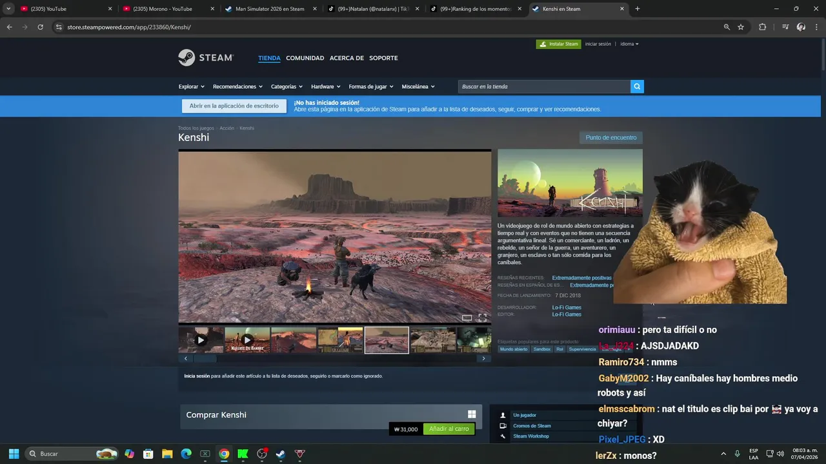Open Microsoft Store from the taskbar
826x464 pixels.
tap(148, 454)
